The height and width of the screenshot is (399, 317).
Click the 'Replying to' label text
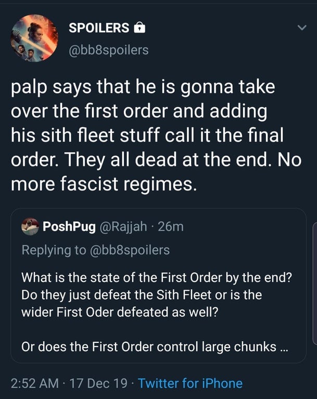click(x=54, y=250)
